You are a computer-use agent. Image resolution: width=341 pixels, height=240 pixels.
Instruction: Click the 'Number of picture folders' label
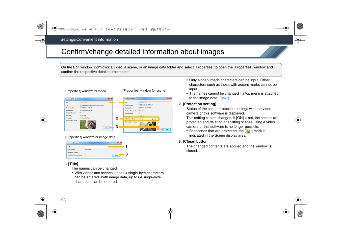75,155
